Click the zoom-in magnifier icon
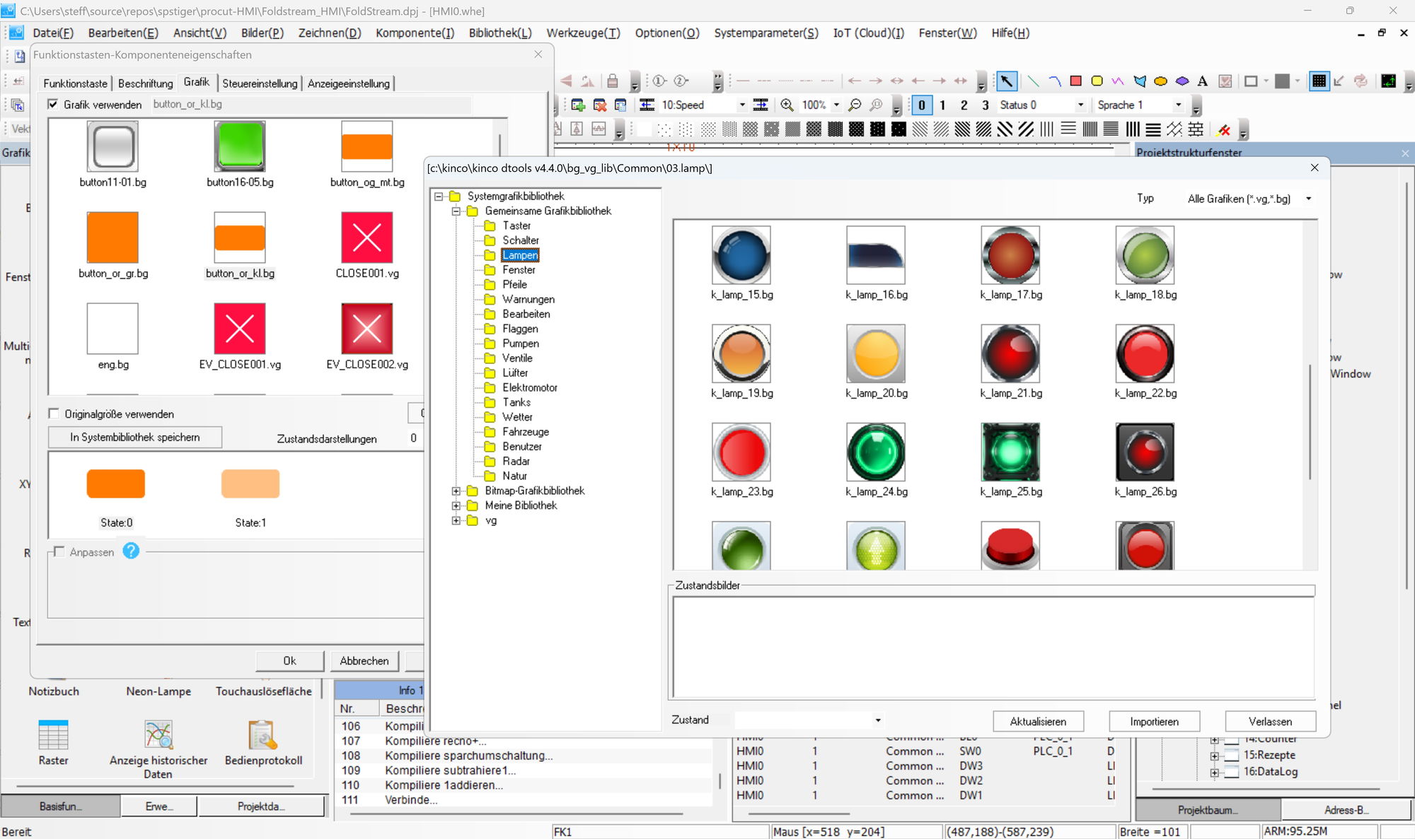1415x839 pixels. (x=787, y=105)
